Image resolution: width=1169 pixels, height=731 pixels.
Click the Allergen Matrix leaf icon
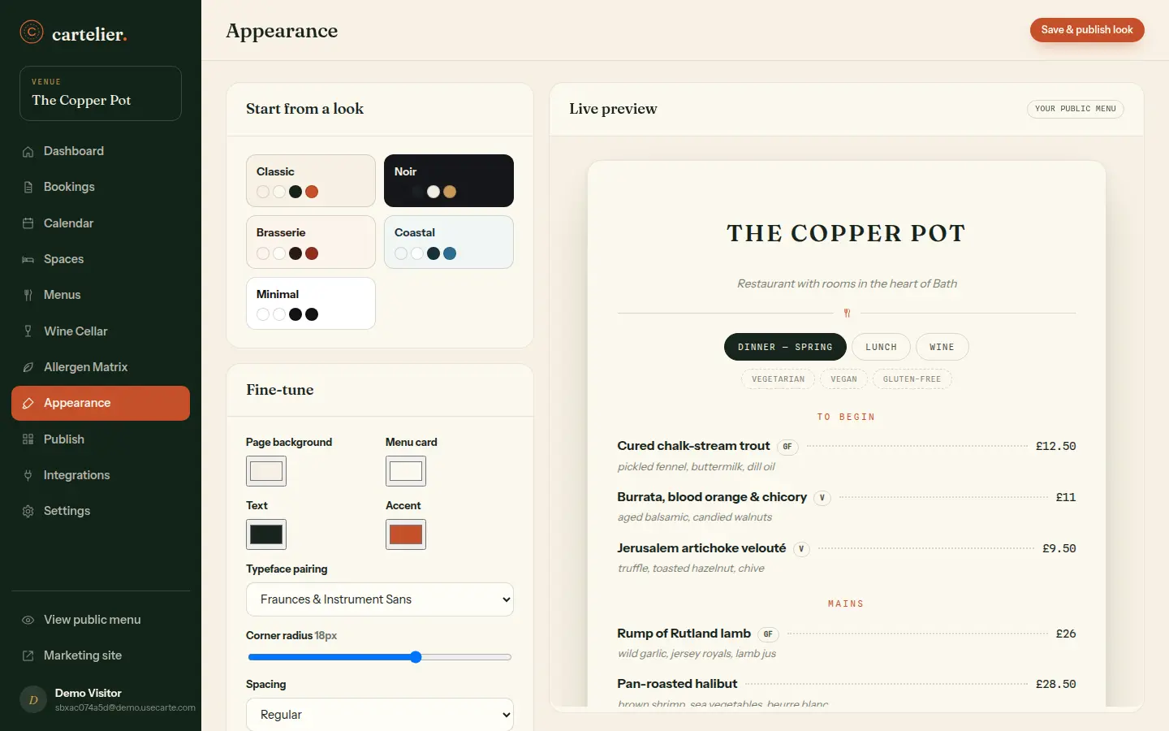(x=28, y=367)
